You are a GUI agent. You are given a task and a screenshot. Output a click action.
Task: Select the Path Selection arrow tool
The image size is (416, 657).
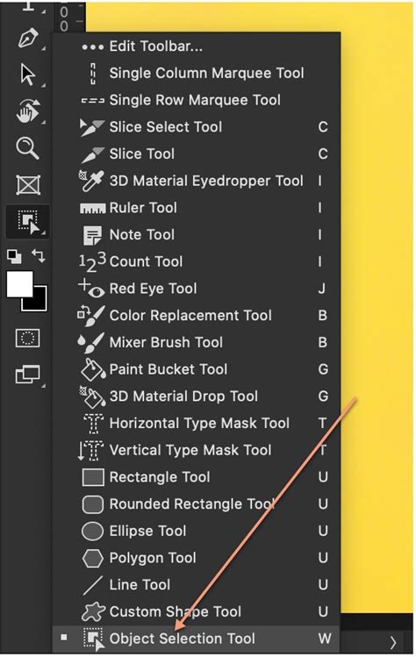click(x=28, y=75)
